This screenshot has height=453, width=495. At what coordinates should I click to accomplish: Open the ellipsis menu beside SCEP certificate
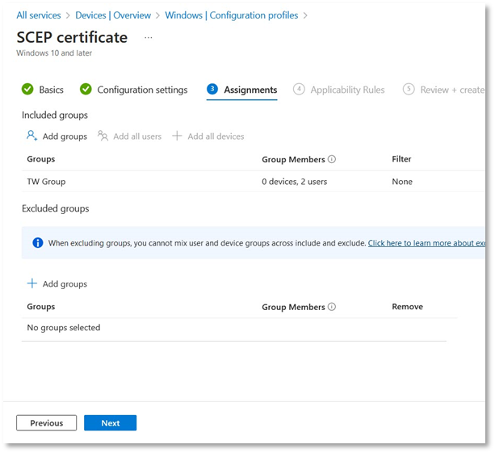pos(148,37)
